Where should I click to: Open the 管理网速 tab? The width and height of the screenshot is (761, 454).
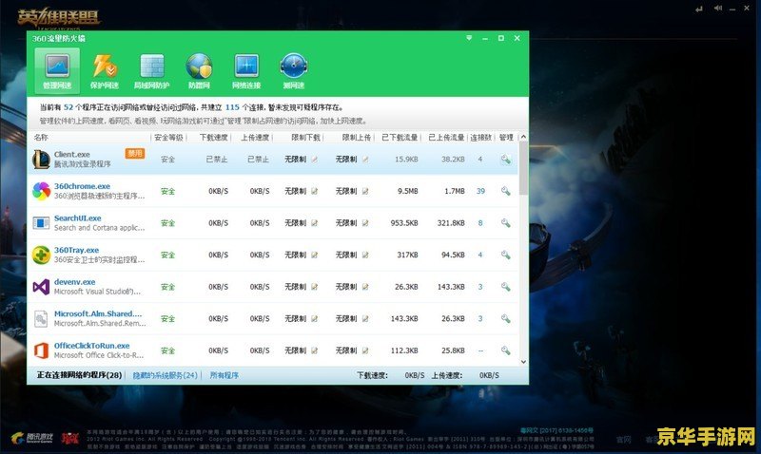(x=57, y=70)
